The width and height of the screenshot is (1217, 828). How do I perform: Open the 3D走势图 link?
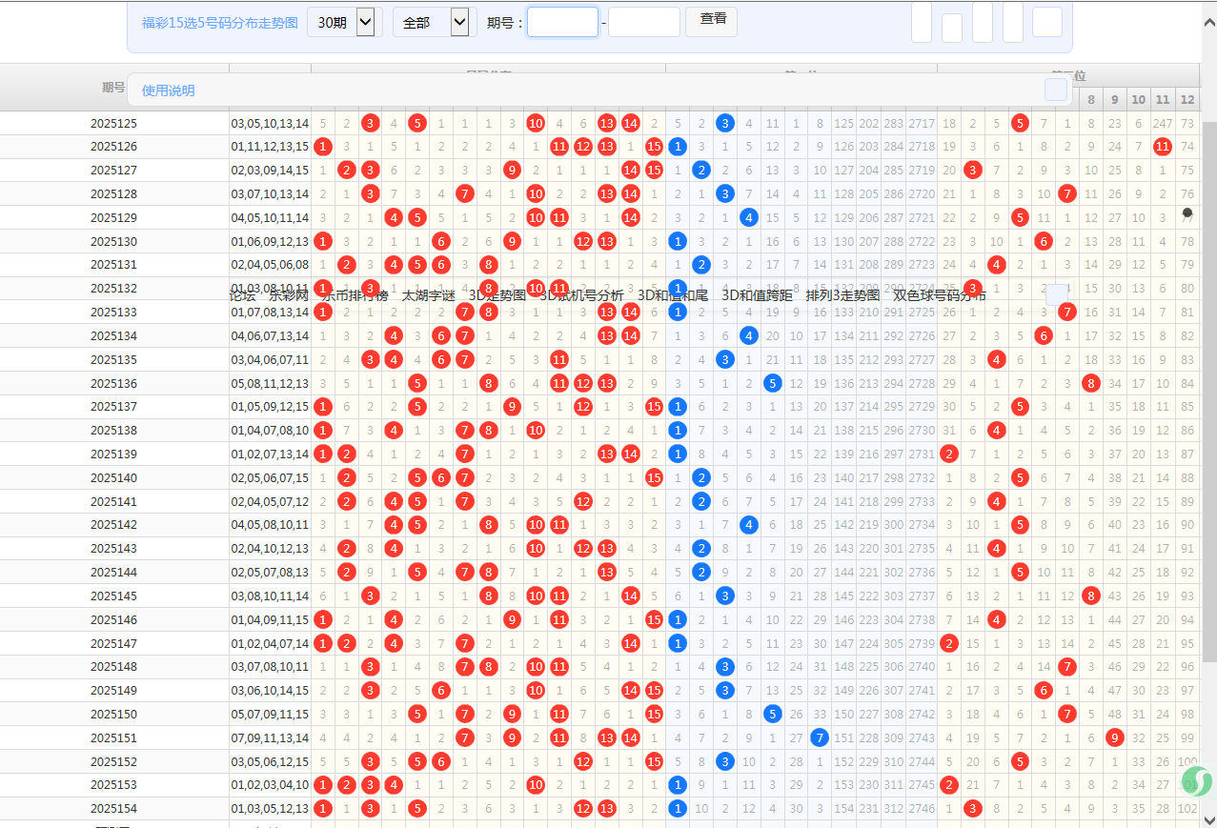pyautogui.click(x=497, y=295)
